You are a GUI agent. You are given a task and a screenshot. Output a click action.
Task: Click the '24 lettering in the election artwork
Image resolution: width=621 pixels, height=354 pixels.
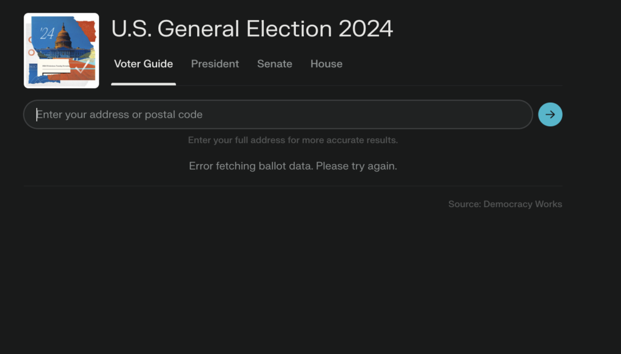47,33
